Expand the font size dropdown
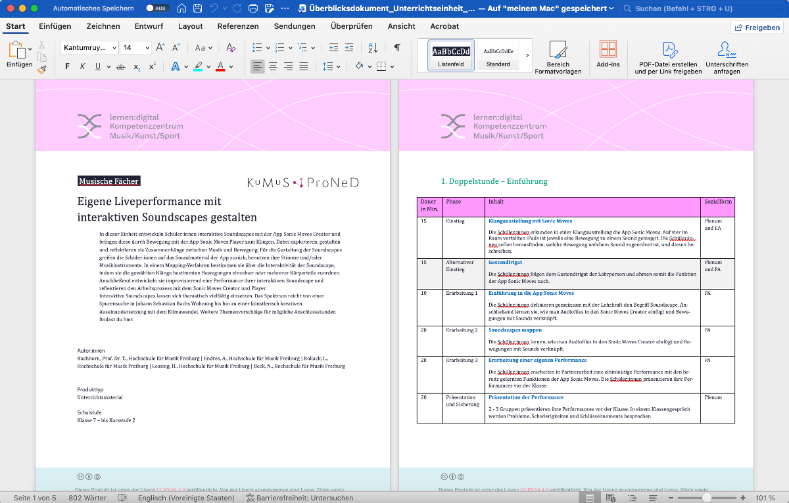This screenshot has height=503, width=789. [x=147, y=47]
